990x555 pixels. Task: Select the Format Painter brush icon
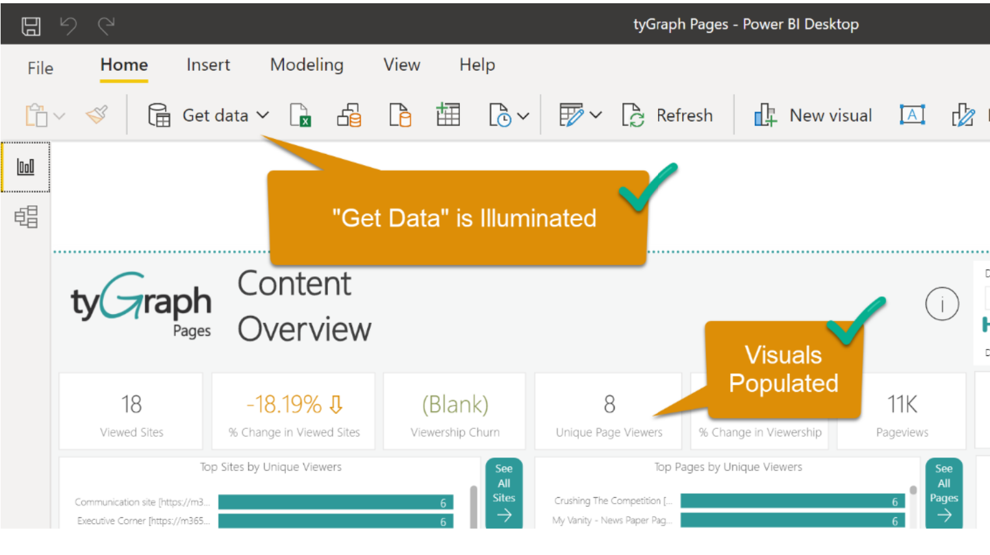(x=97, y=115)
